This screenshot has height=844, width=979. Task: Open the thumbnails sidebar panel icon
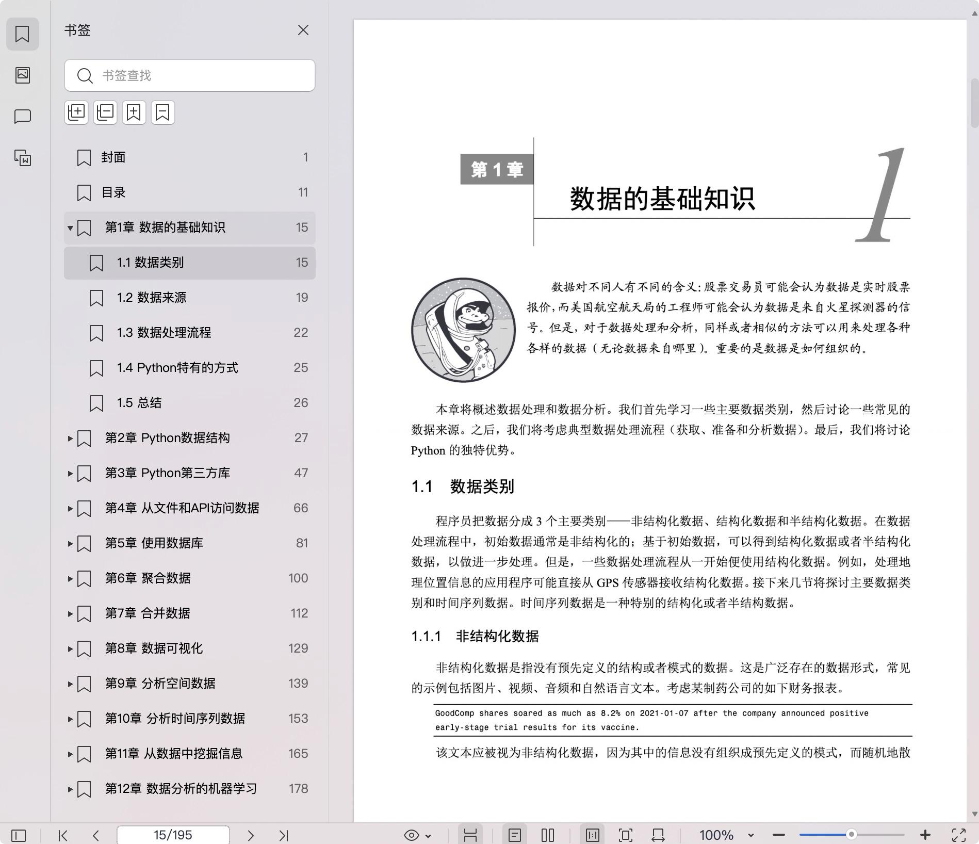[x=22, y=75]
